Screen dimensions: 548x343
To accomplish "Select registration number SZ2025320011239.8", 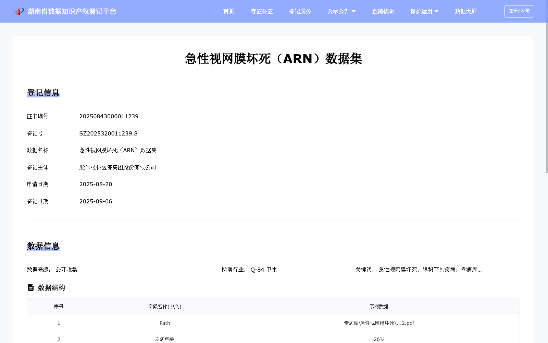I will [x=108, y=133].
